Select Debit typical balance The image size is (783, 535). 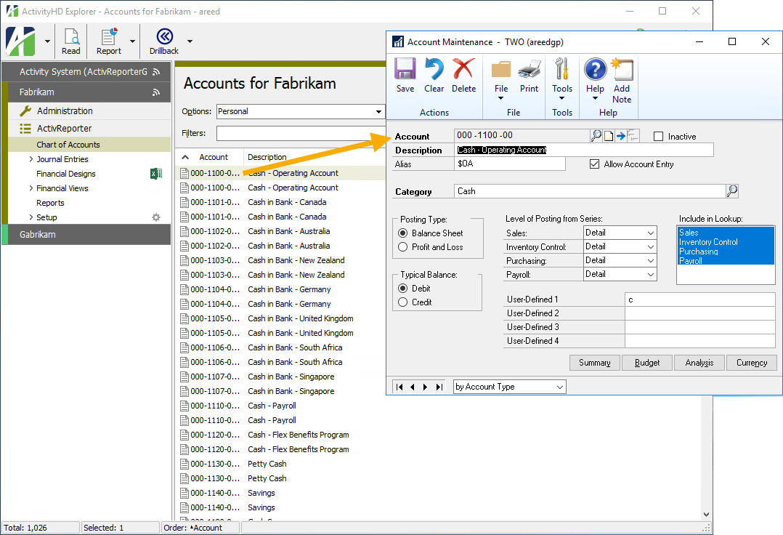(x=403, y=289)
